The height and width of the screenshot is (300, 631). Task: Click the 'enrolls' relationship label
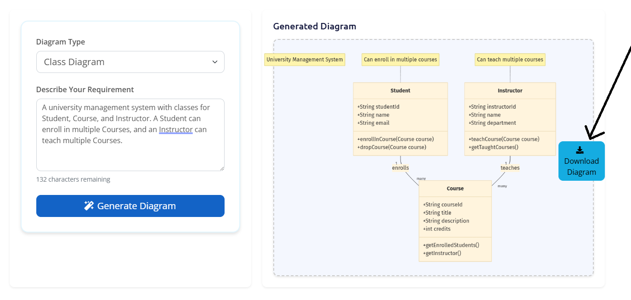400,168
